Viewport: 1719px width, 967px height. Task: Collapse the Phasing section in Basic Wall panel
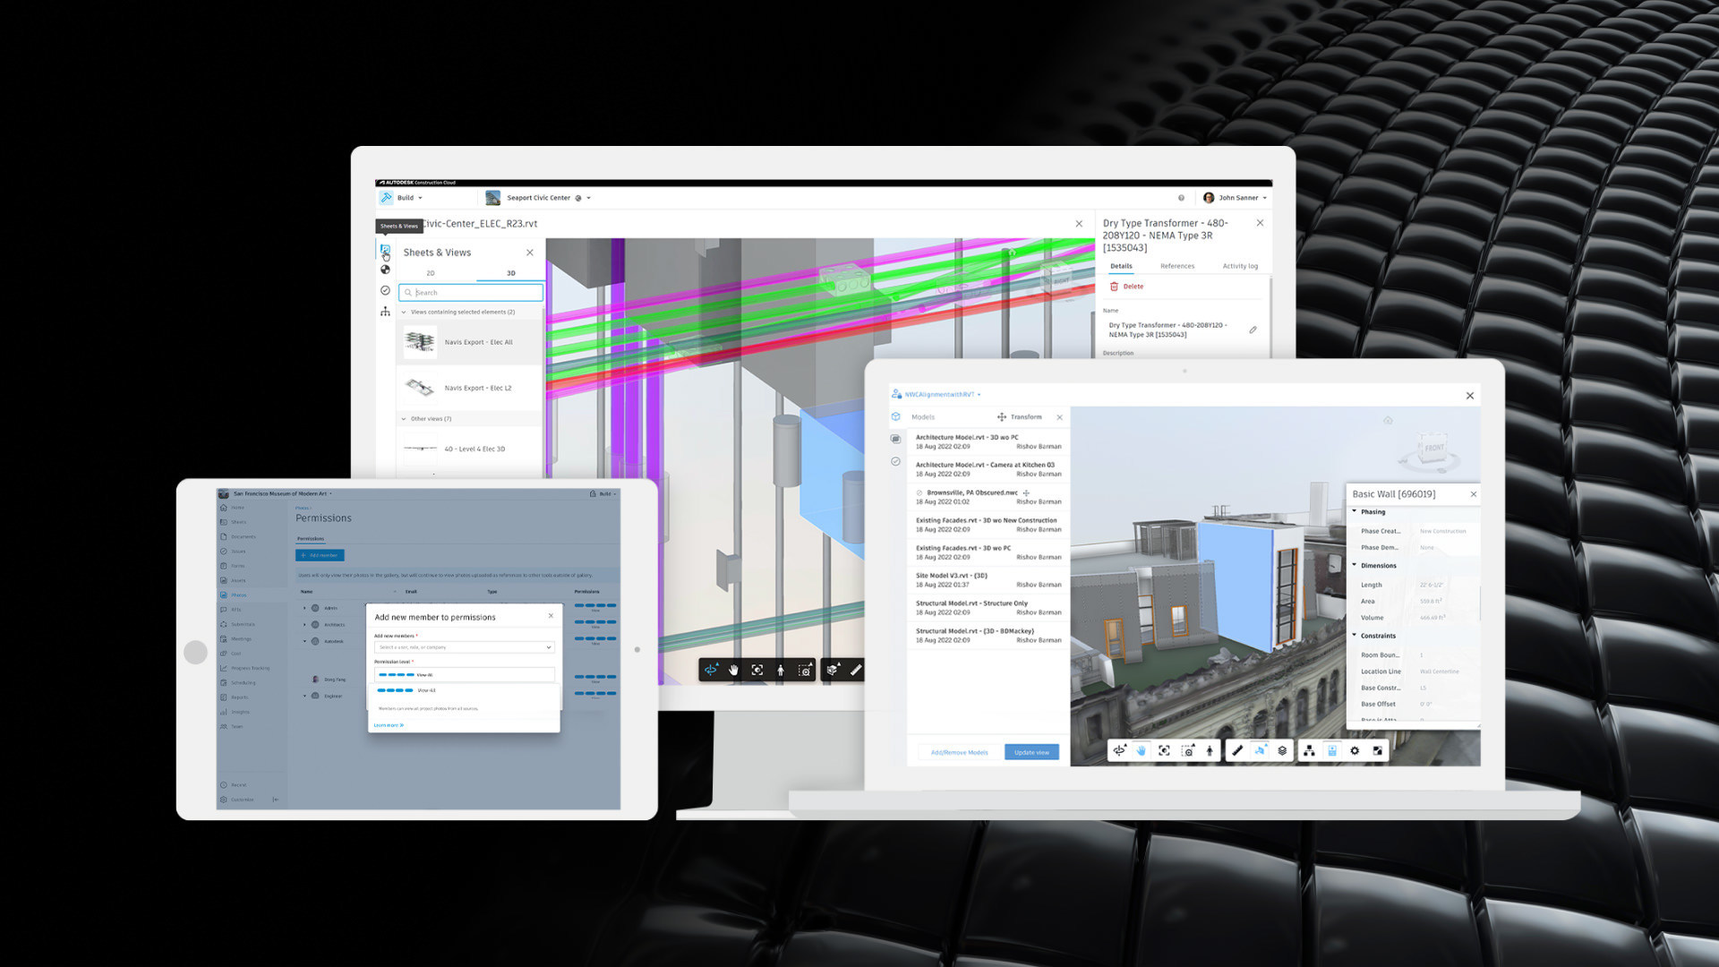(x=1356, y=511)
